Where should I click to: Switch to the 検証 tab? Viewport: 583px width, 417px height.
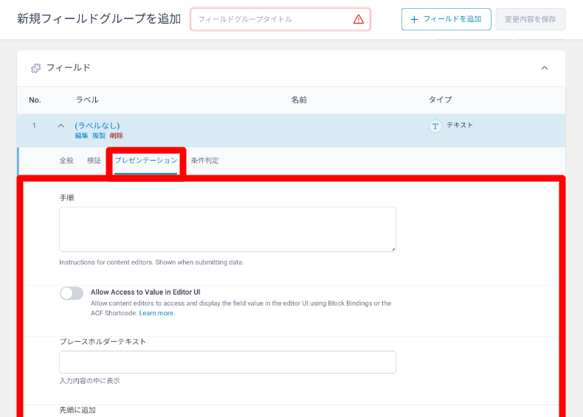point(94,161)
